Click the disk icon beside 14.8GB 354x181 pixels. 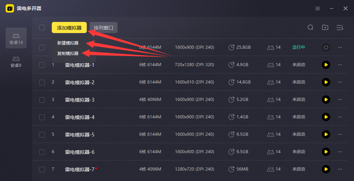232,82
